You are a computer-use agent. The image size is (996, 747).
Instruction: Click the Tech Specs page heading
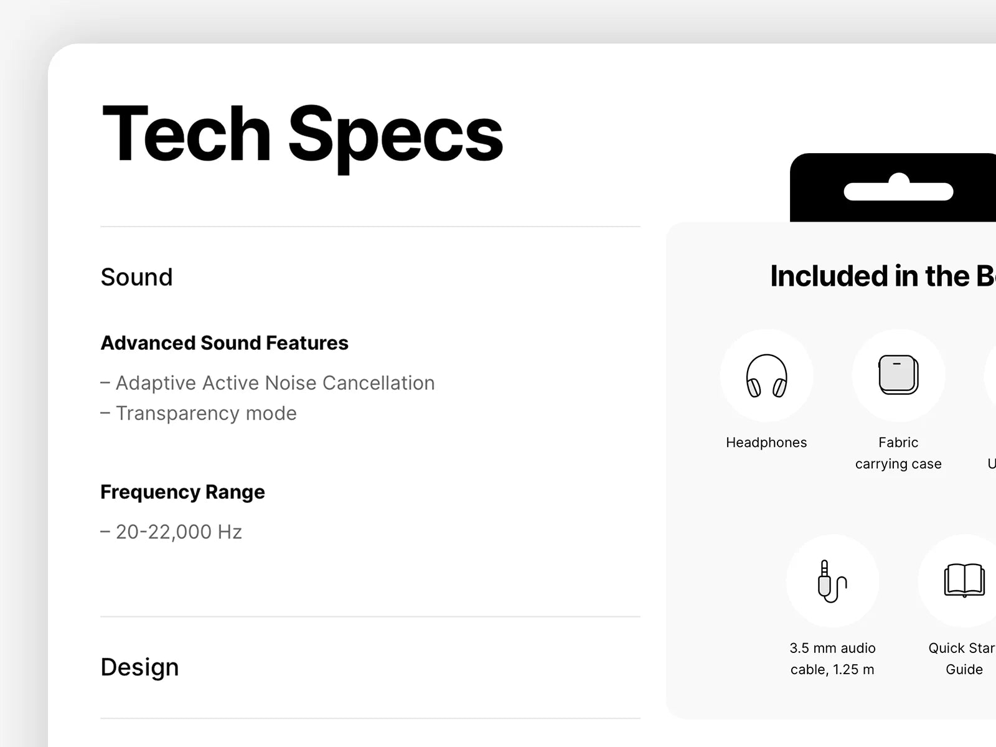click(x=302, y=134)
